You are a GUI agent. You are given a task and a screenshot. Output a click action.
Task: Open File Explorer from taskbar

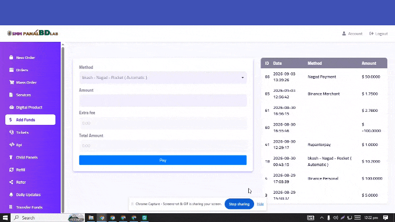pos(91,218)
